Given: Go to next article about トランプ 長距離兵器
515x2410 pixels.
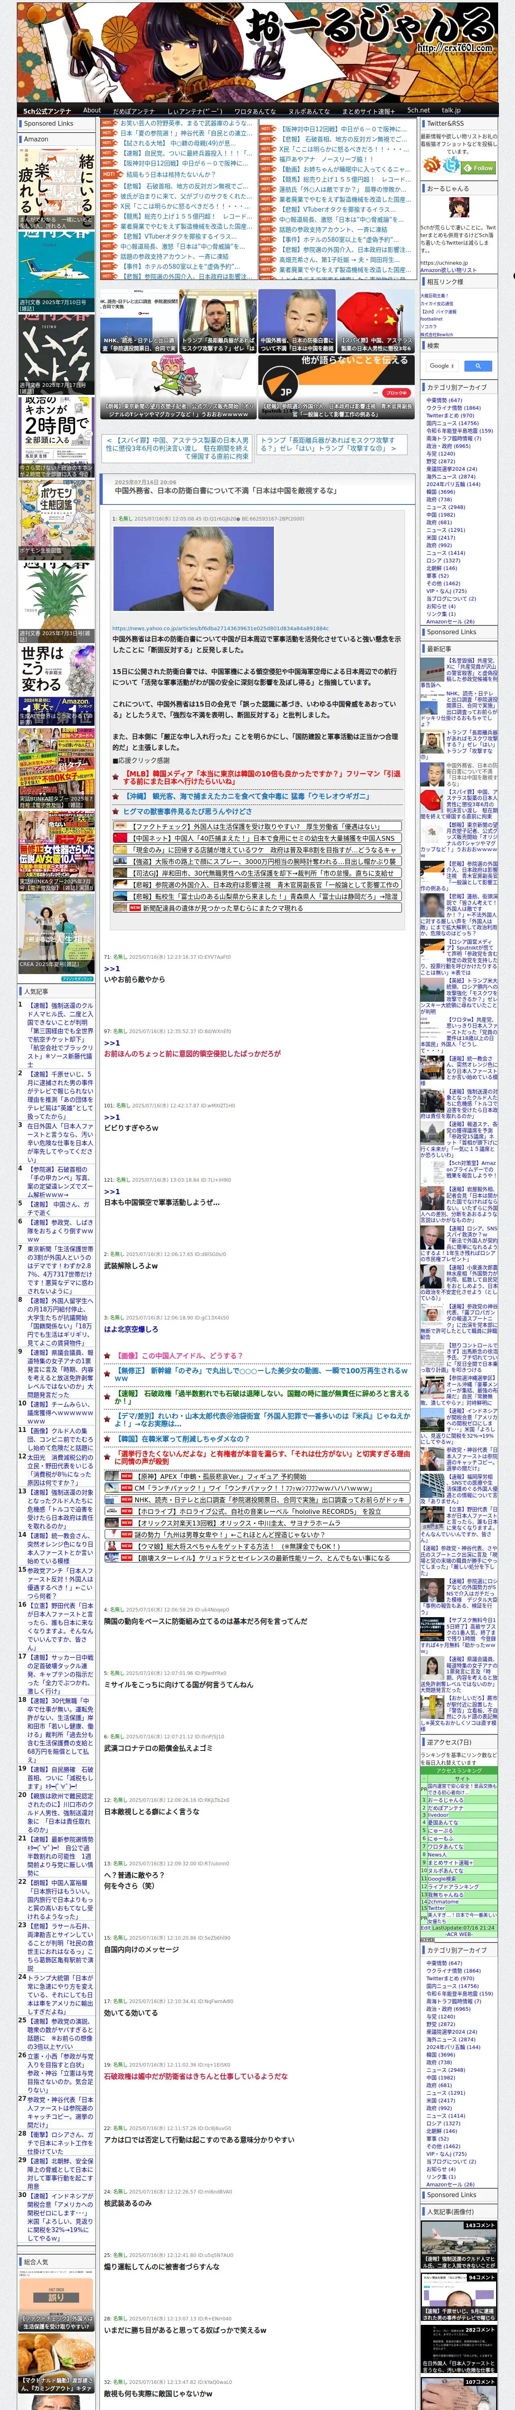Looking at the screenshot, I should click(x=328, y=444).
